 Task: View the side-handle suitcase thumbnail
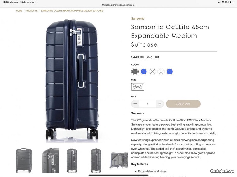[72, 160]
